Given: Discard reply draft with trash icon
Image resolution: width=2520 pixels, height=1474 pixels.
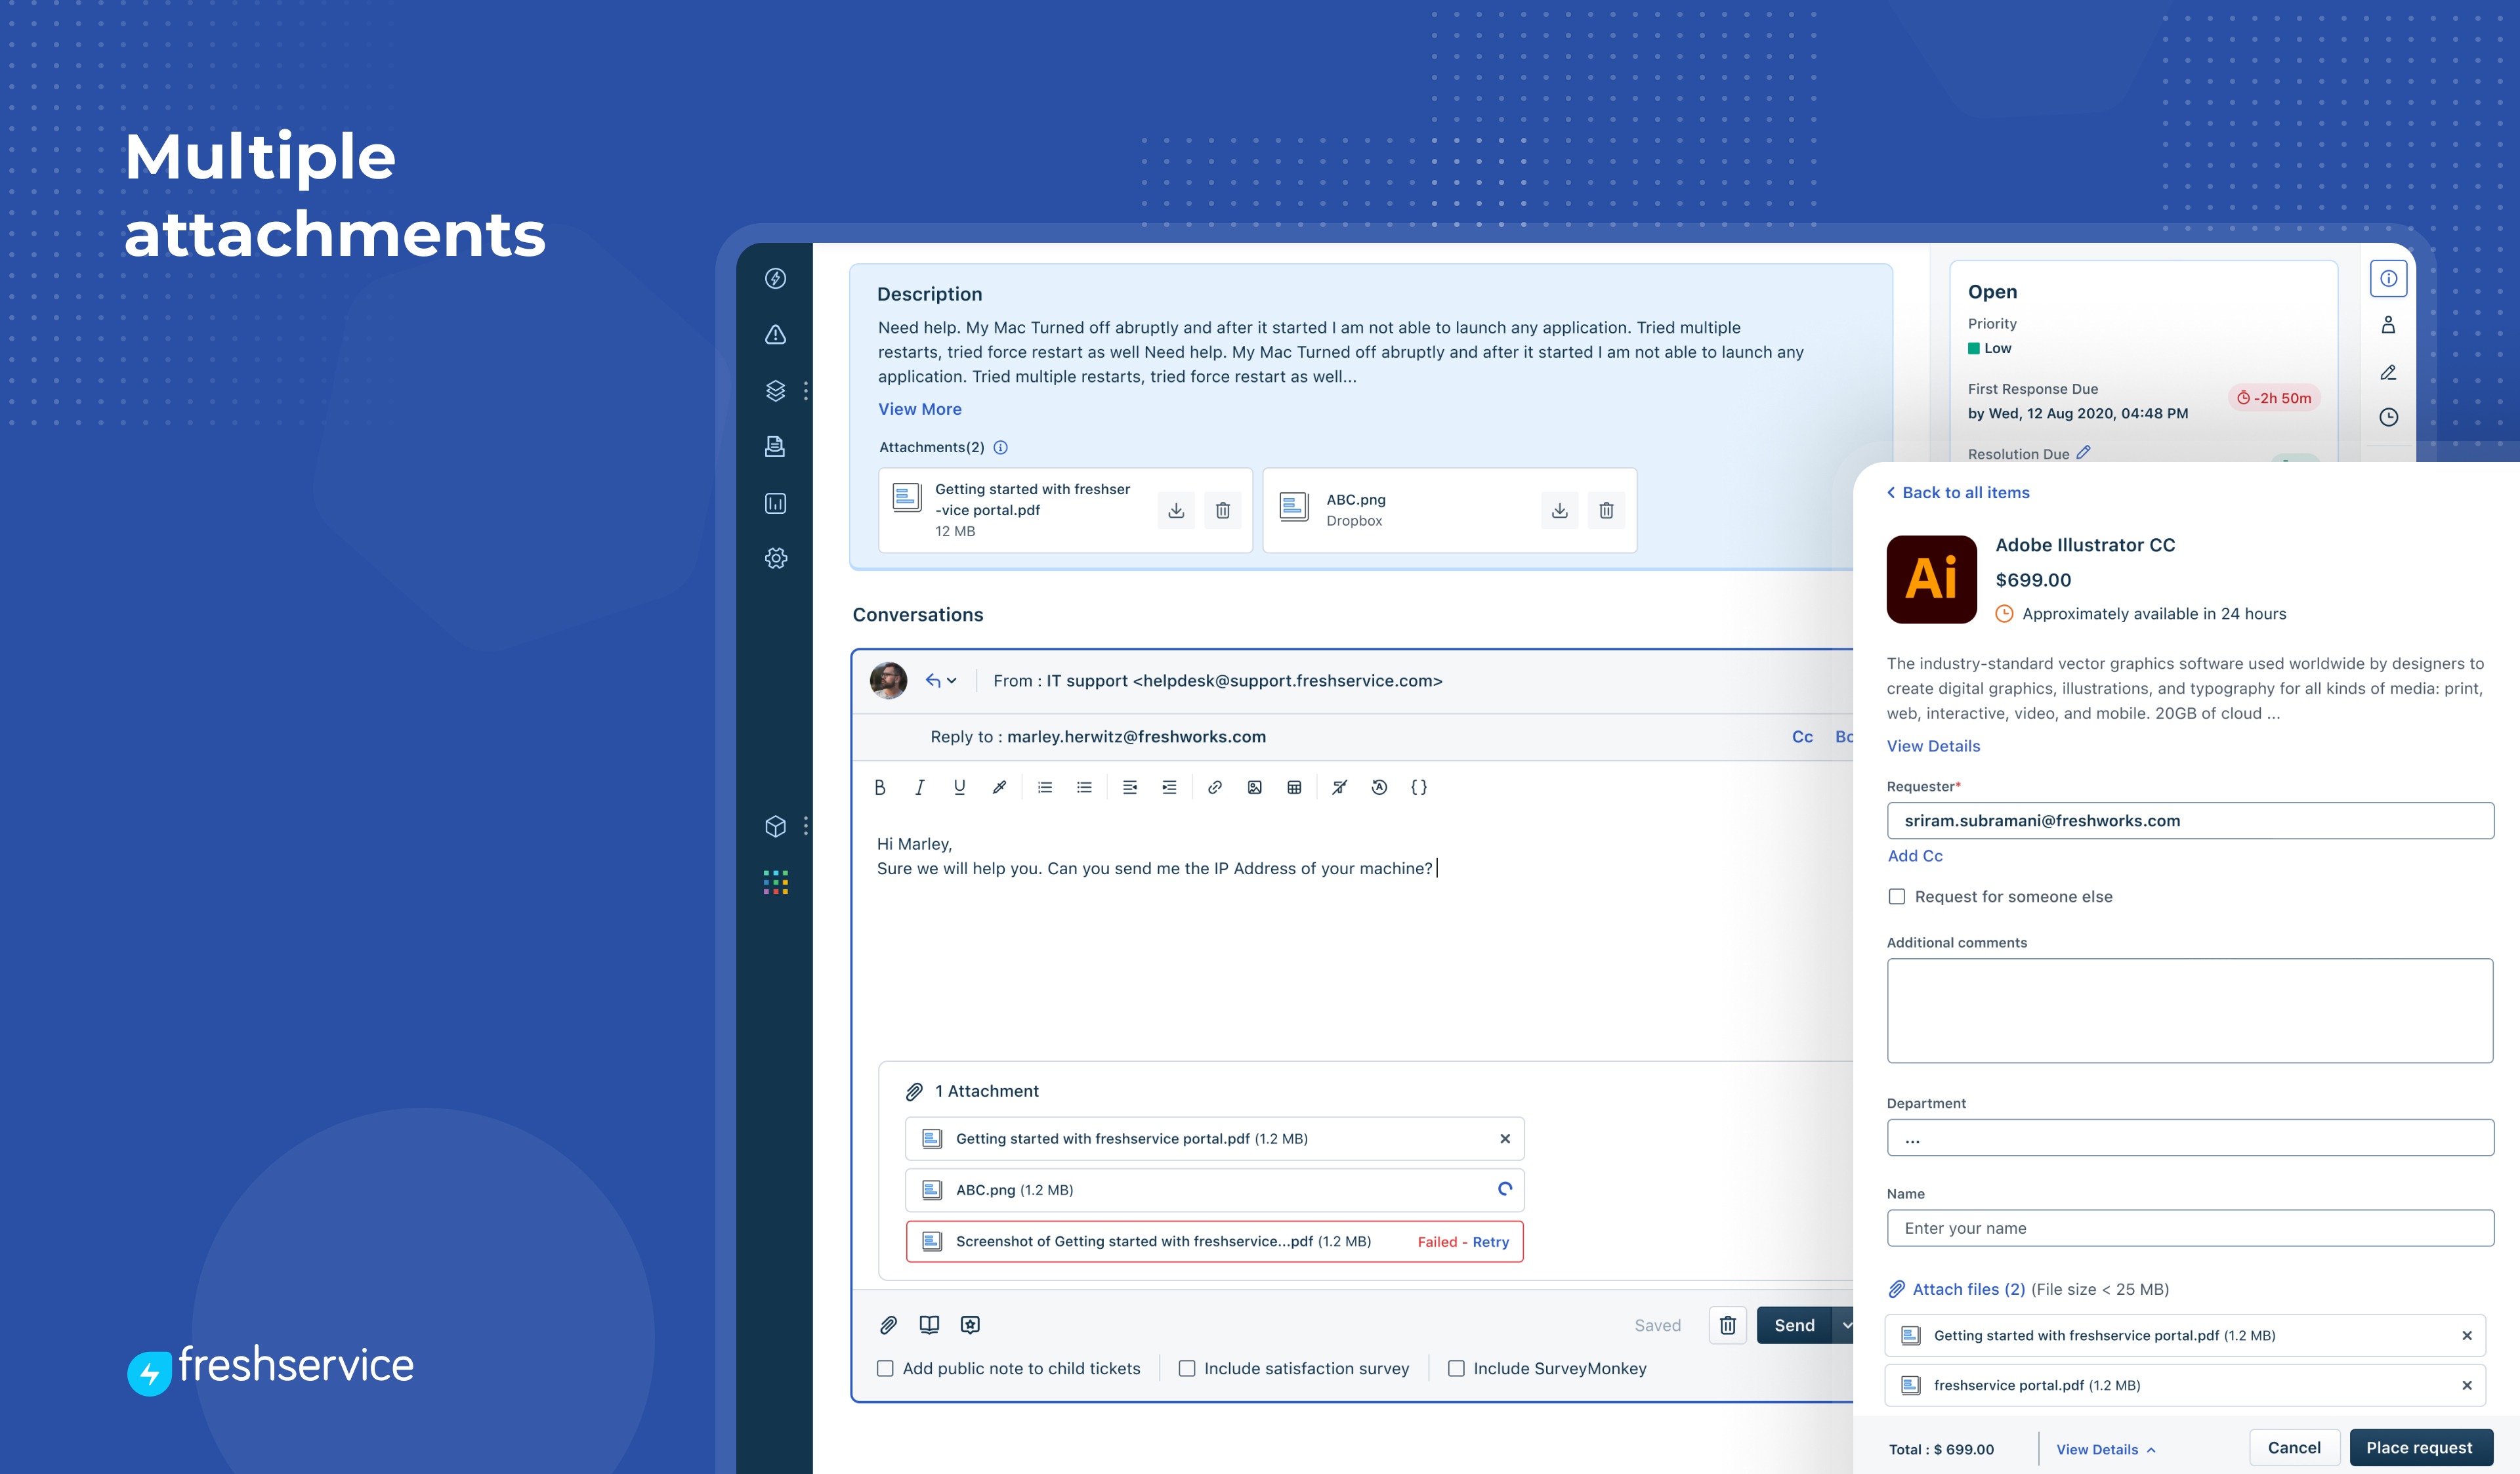Looking at the screenshot, I should (1727, 1325).
